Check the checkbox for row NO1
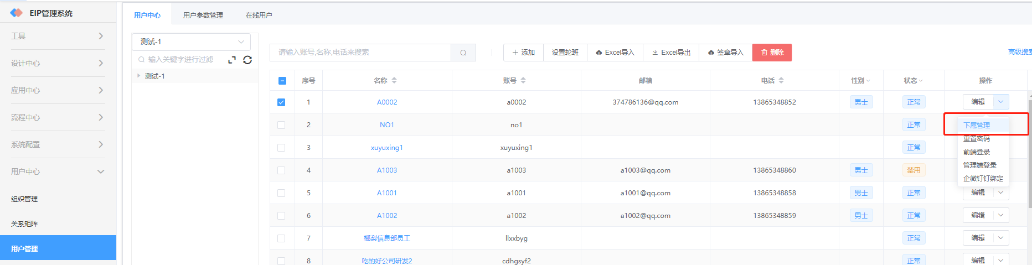1032x265 pixels. pyautogui.click(x=281, y=125)
